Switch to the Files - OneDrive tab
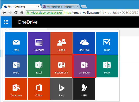Image resolution: width=139 pixels, height=102 pixels. tap(21, 7)
